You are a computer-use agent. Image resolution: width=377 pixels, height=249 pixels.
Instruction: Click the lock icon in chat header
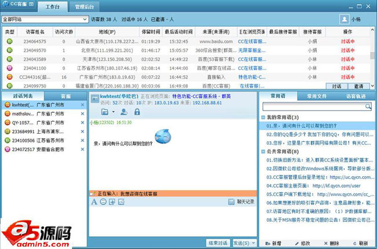click(137, 112)
